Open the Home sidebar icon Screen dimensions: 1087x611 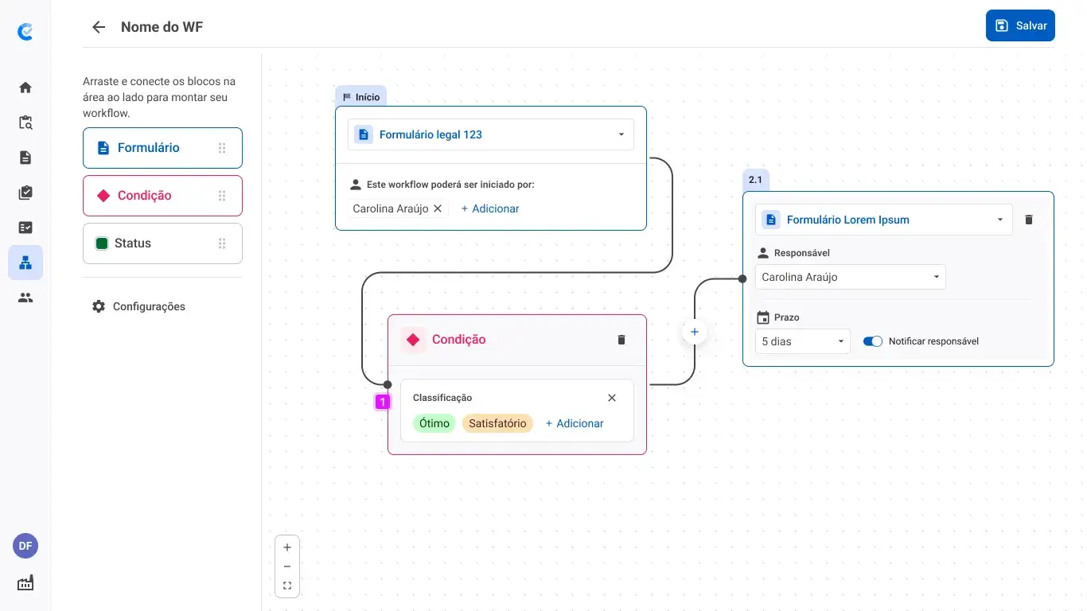pos(25,87)
